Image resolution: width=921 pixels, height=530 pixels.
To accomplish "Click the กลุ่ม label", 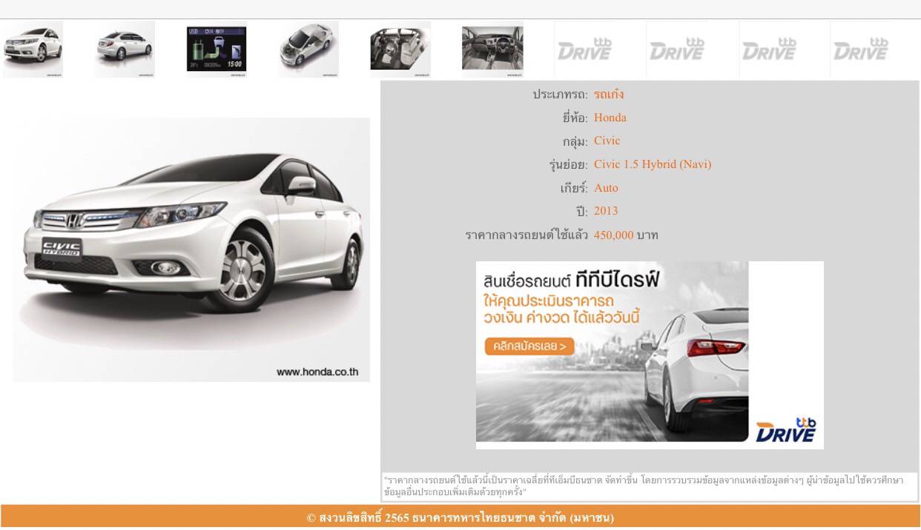I will coord(575,141).
